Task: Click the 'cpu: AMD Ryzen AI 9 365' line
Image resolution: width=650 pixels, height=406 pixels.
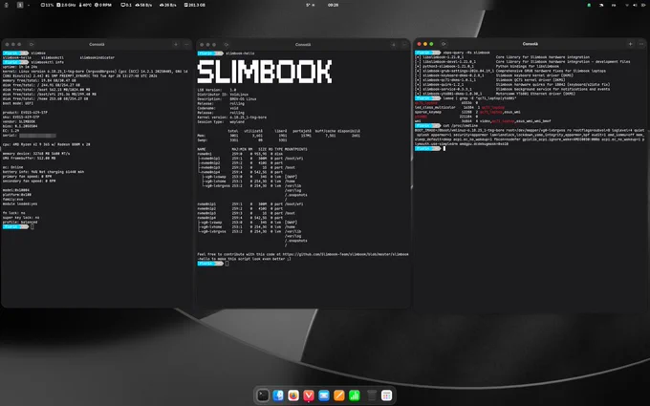Action: 47,144
